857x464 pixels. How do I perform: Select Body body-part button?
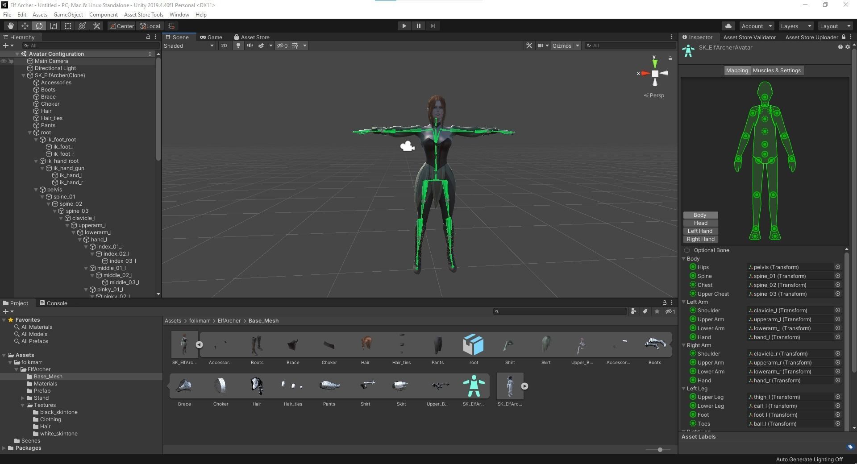(x=700, y=215)
